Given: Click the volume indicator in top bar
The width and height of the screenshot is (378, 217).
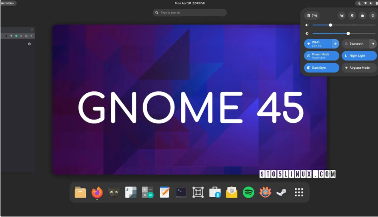Looking at the screenshot, I should click(x=371, y=3).
